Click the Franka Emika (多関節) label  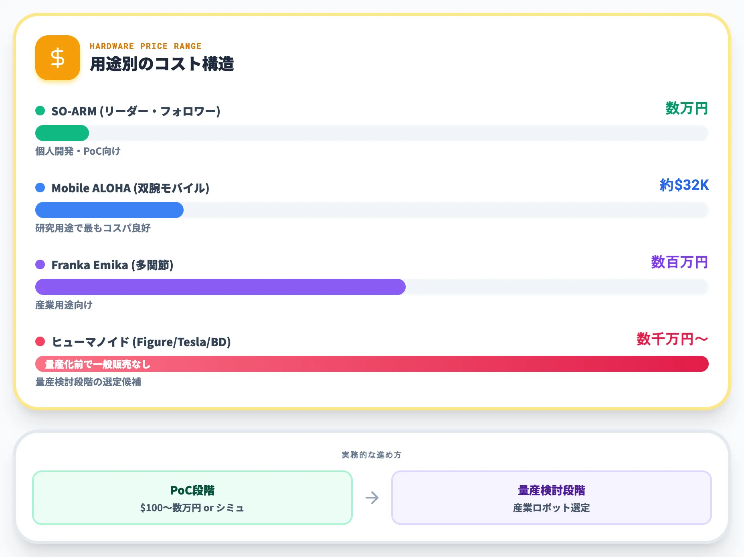click(112, 265)
